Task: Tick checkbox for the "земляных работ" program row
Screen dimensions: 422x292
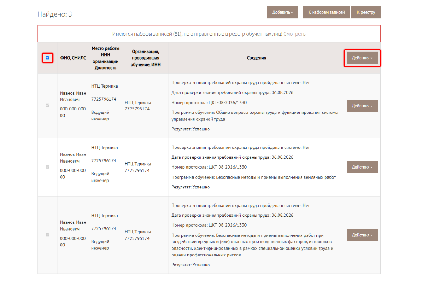Action: tap(47, 167)
